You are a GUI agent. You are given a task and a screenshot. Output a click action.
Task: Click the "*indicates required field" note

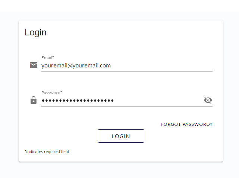point(47,152)
